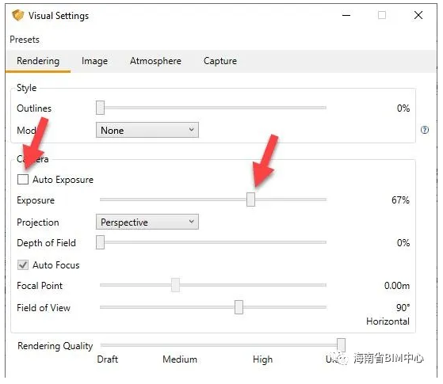Click the Outlines slider handle

100,108
